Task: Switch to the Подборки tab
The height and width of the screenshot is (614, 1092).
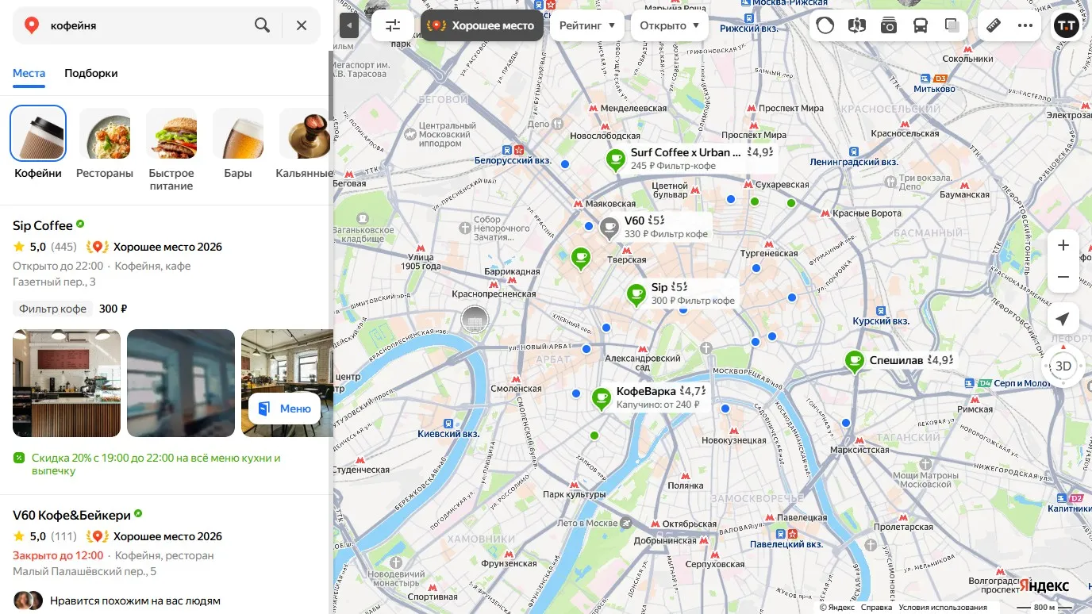Action: click(x=91, y=73)
